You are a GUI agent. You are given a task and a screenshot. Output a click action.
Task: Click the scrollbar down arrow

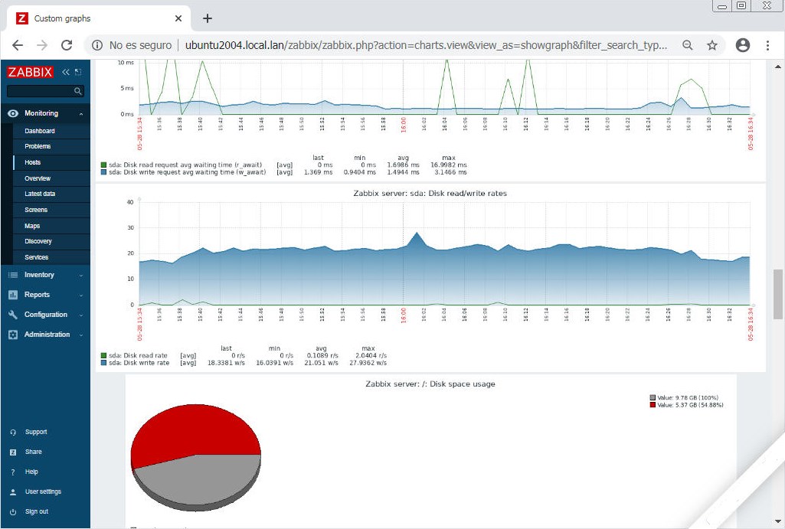pos(777,522)
